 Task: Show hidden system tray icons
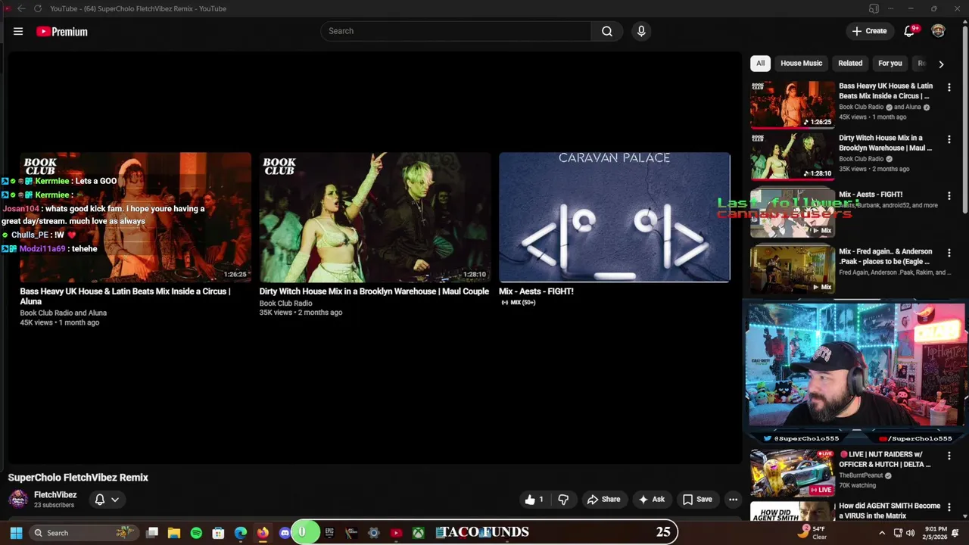point(882,533)
